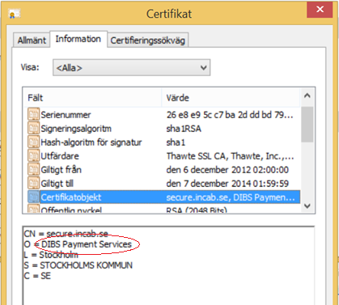Screen dimensions: 339x305
Task: Open the Certifieringssökväg tab
Action: pos(147,40)
